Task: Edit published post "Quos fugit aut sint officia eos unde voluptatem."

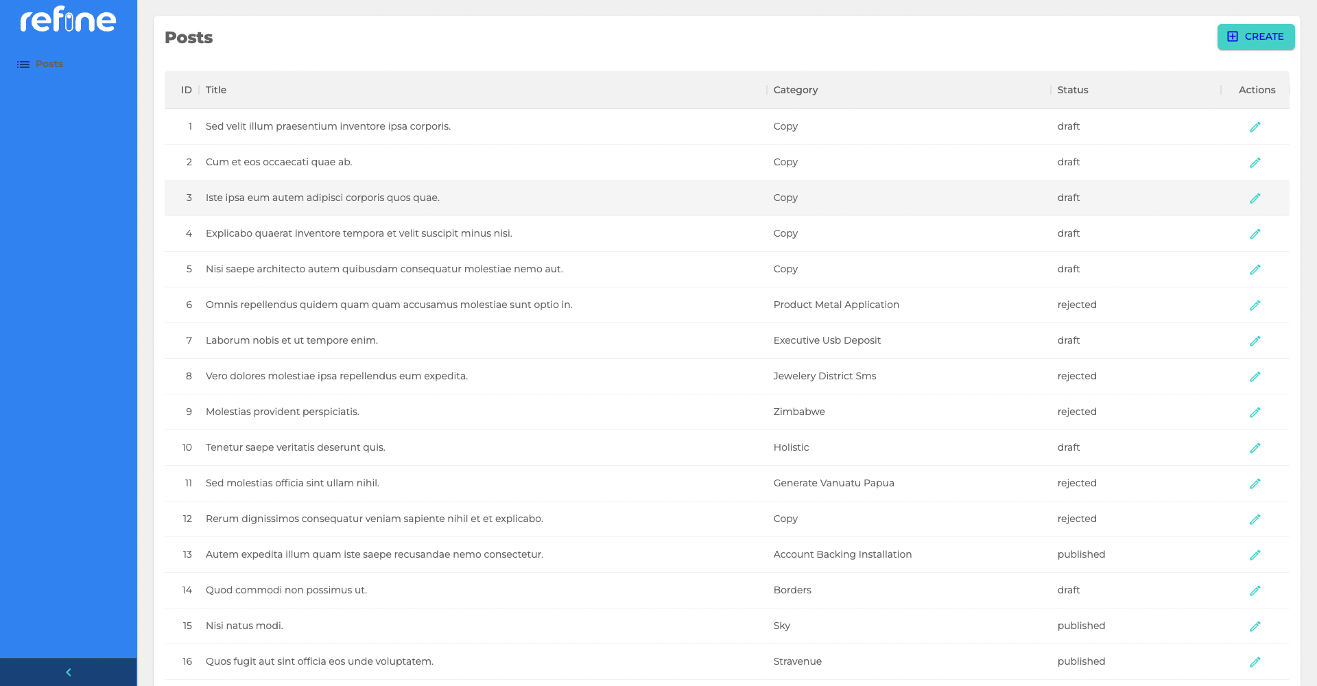Action: pos(1255,662)
